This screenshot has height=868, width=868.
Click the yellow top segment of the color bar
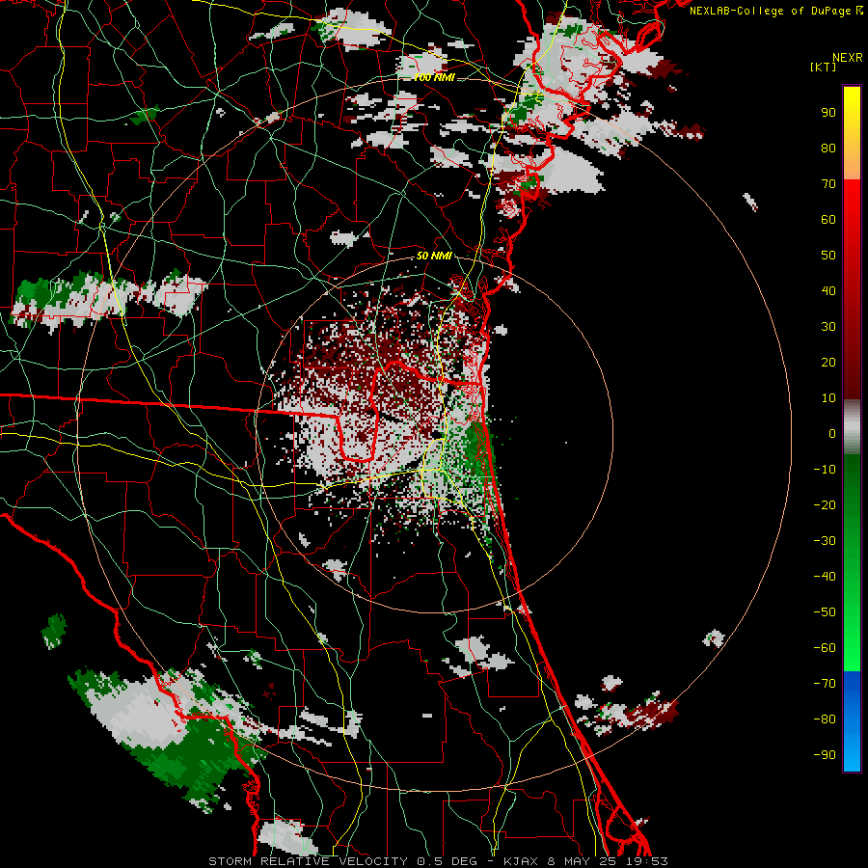(852, 133)
